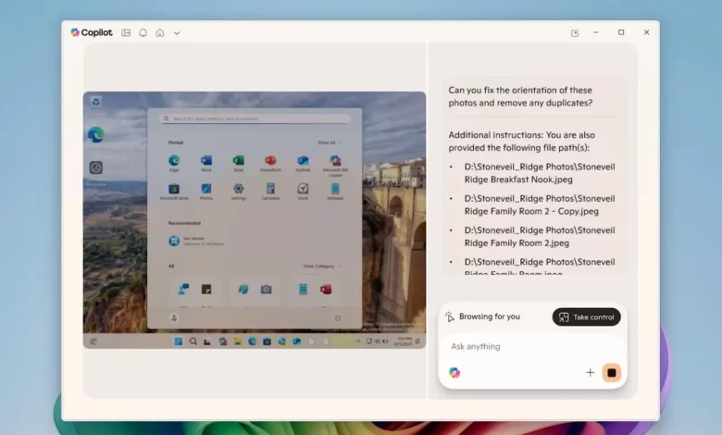Image resolution: width=722 pixels, height=435 pixels.
Task: Open PowerPoint in the Start menu
Action: pos(270,161)
